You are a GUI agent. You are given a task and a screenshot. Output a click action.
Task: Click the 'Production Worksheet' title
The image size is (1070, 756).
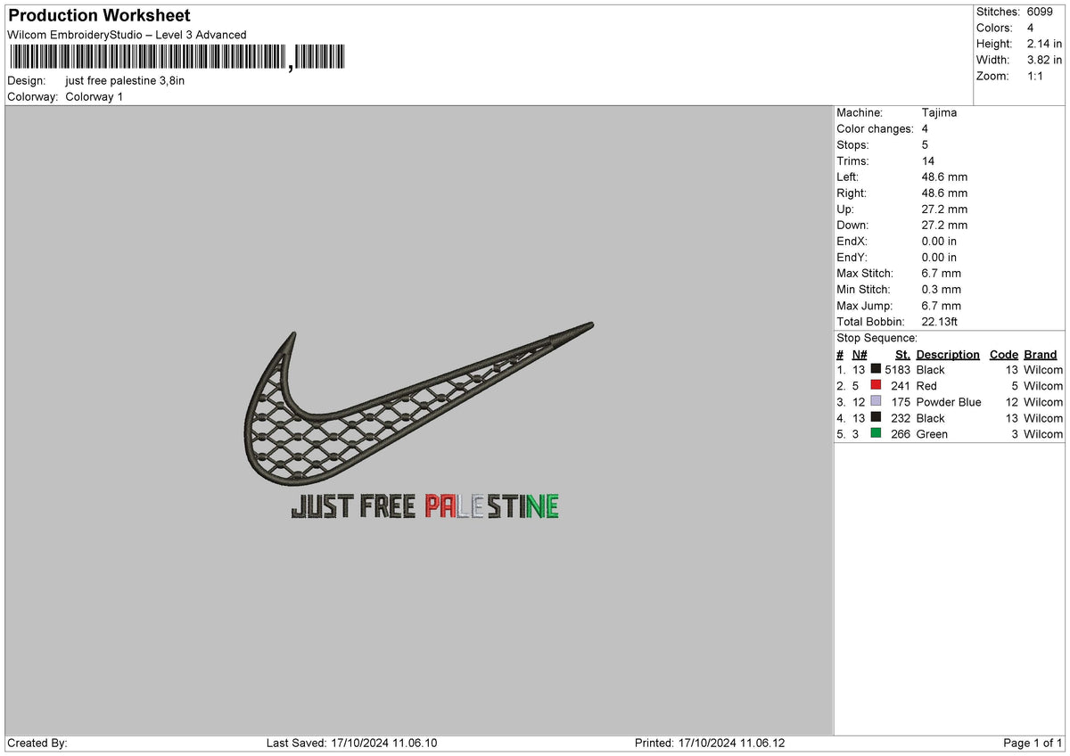click(99, 16)
